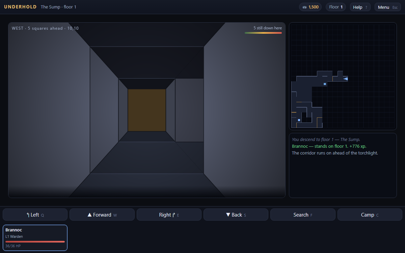Image resolution: width=405 pixels, height=253 pixels.
Task: Click the Brannoc name on the party card
Action: pyautogui.click(x=13, y=230)
